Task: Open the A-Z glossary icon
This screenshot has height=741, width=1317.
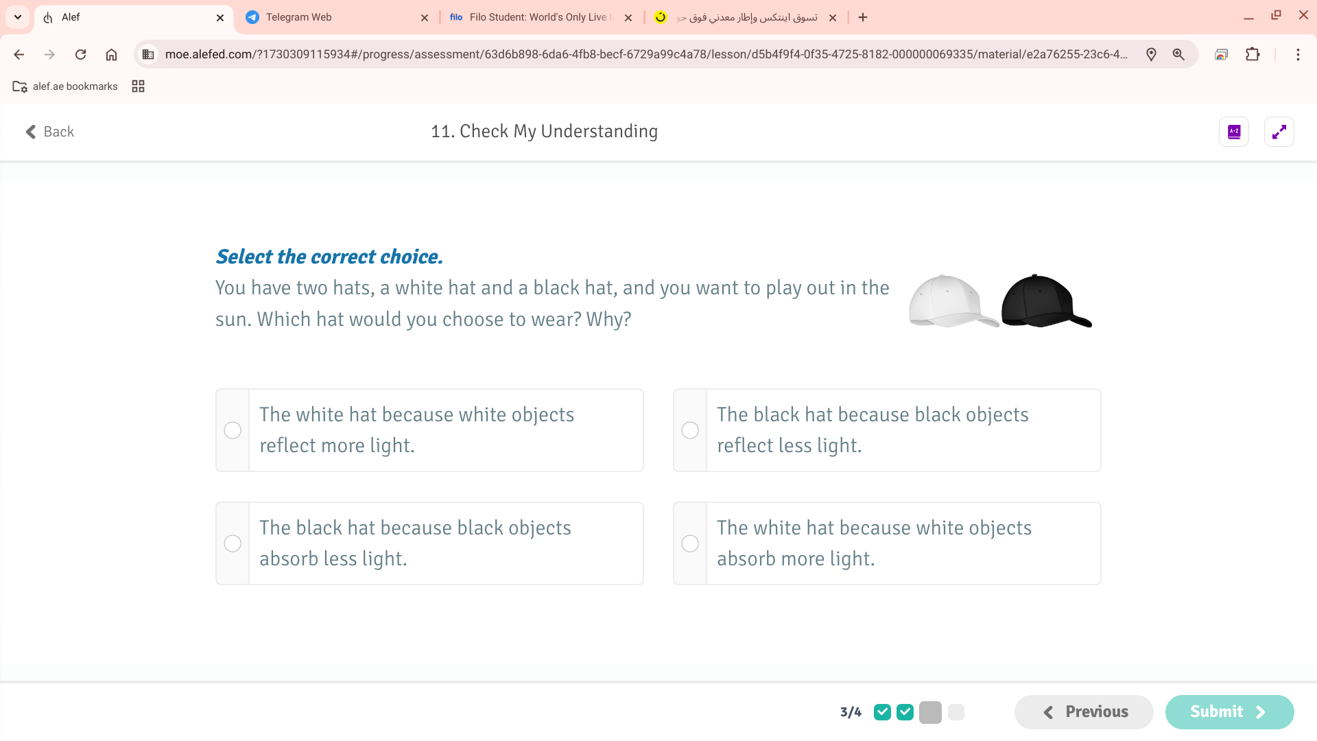Action: point(1233,132)
